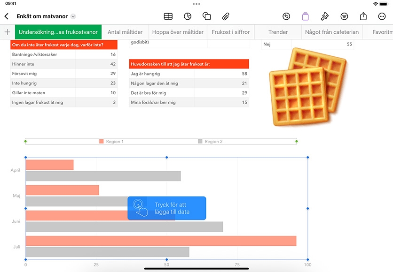The width and height of the screenshot is (393, 272).
Task: Select the waffle image
Action: tap(307, 86)
